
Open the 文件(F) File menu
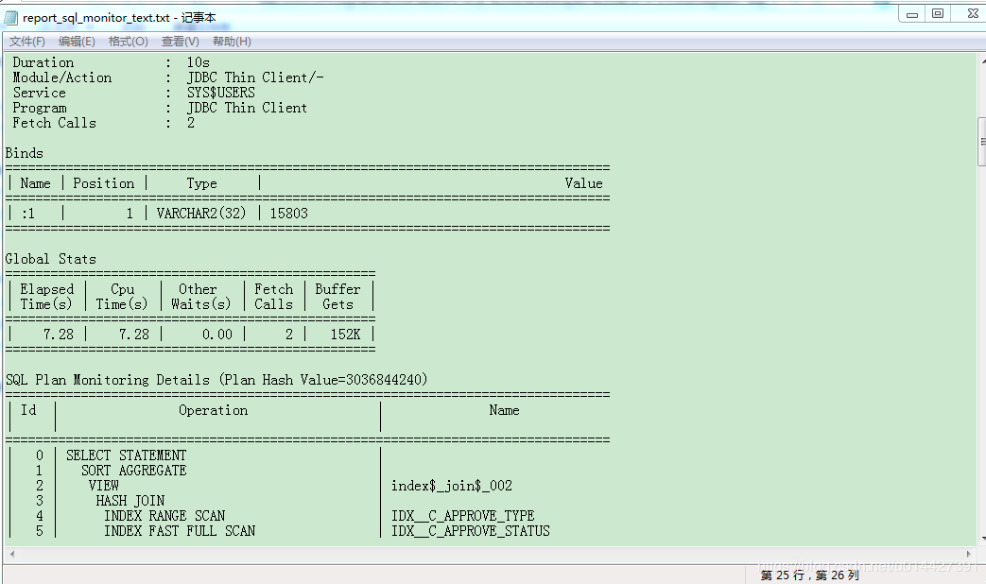tap(27, 42)
